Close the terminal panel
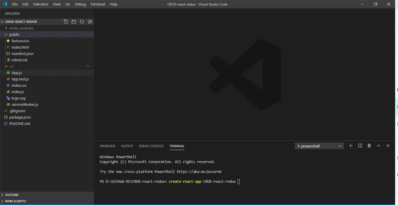Screen dimensions: 398x205 (x=387, y=146)
